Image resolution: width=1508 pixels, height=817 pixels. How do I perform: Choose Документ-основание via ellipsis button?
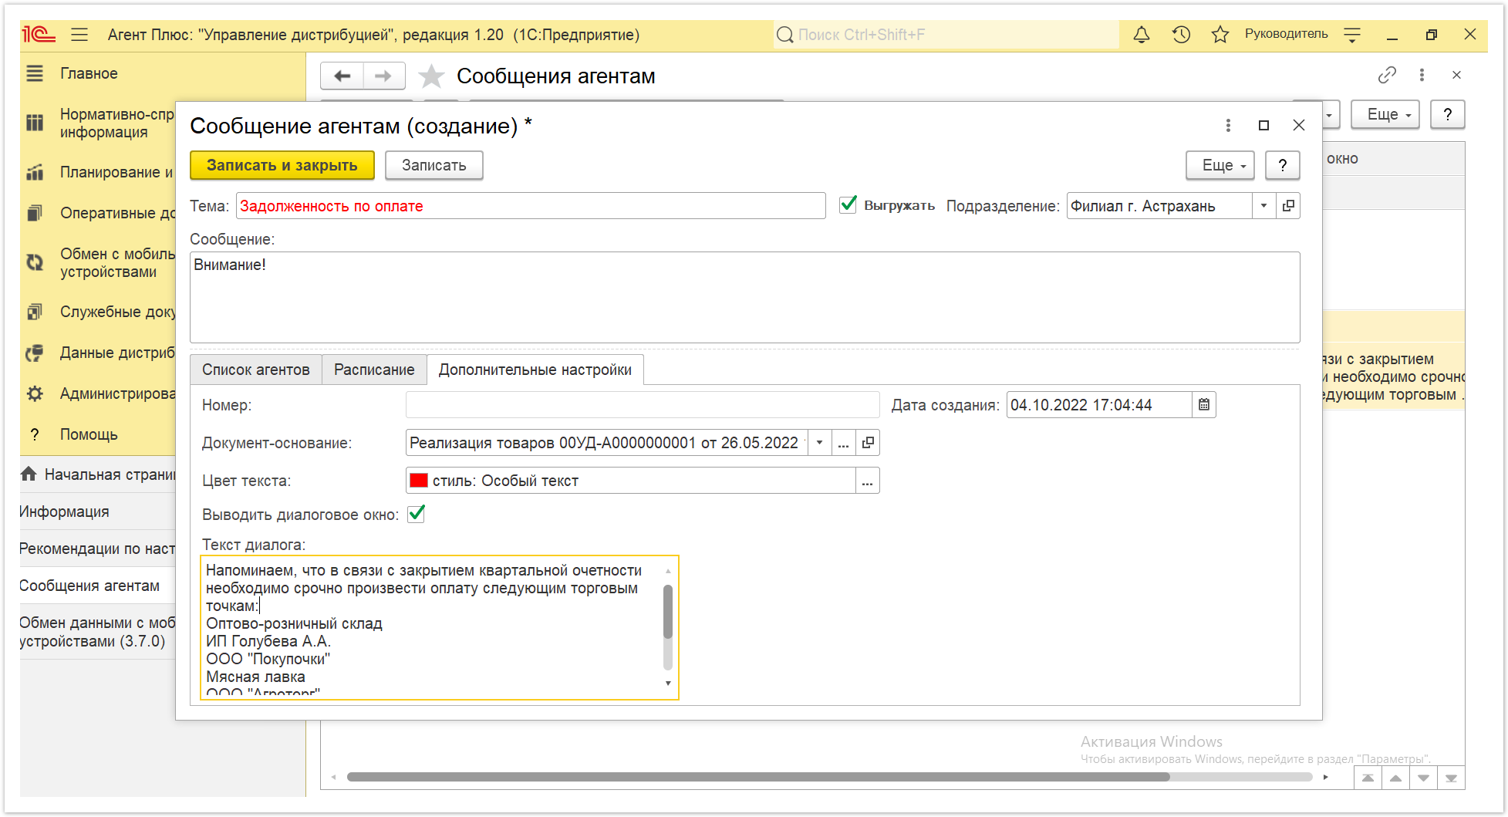click(x=844, y=443)
